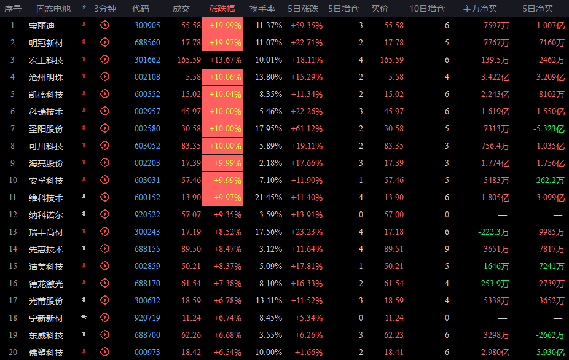This screenshot has height=360, width=569.
Task: Select the 科瑞技术 stock name
Action: pyautogui.click(x=46, y=111)
